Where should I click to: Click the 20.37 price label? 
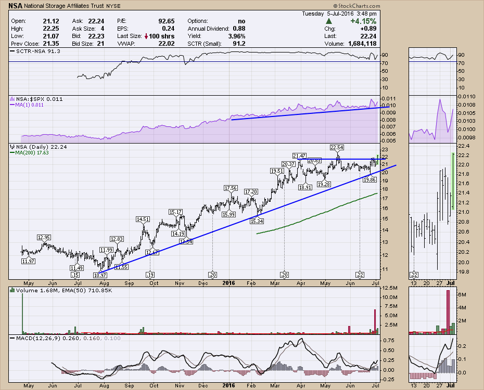pos(288,164)
